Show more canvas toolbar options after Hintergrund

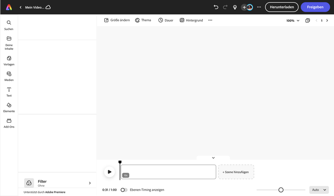pos(210,20)
